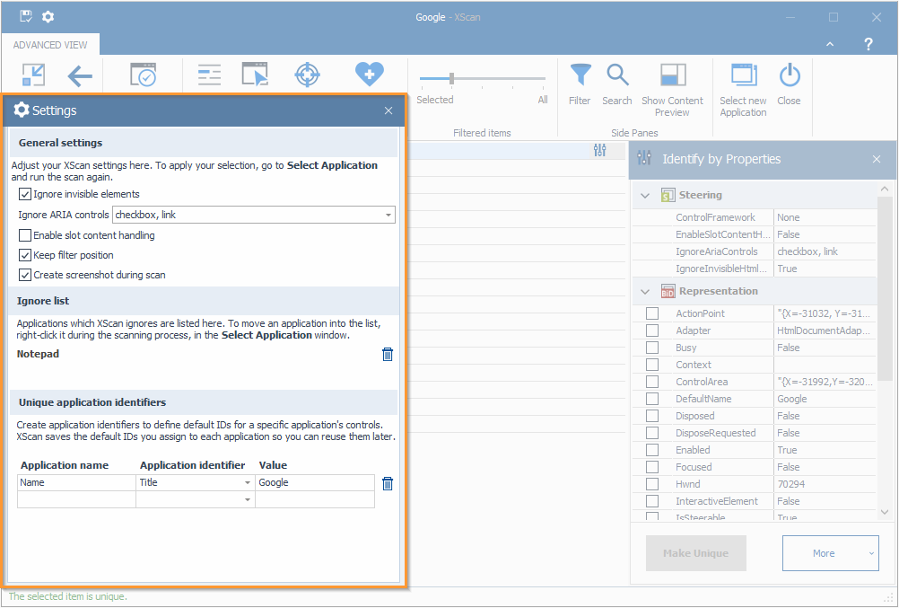
Task: Uncheck Ignore invisible elements
Action: tap(25, 194)
